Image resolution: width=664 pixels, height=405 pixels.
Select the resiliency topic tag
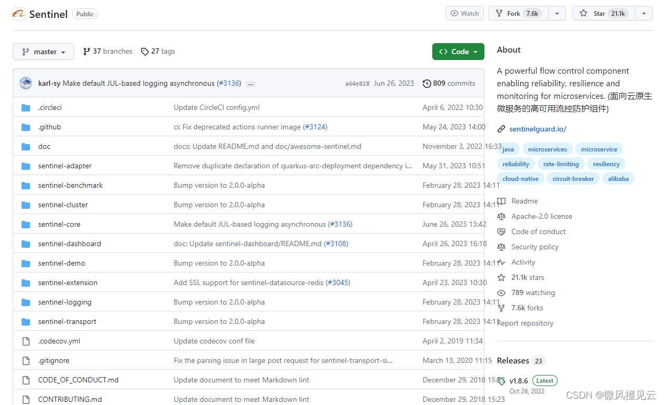click(606, 164)
